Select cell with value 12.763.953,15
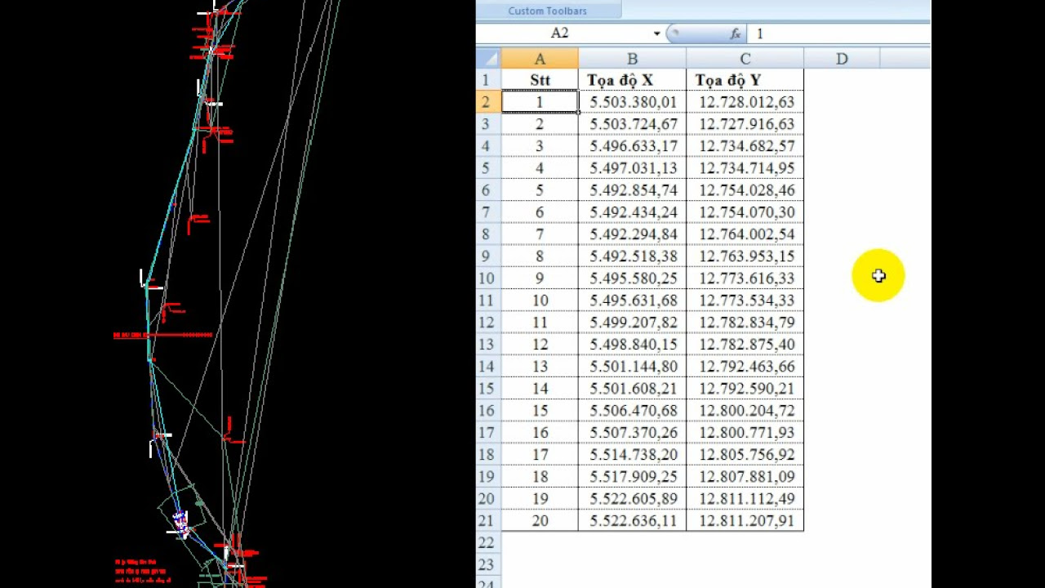 [x=745, y=256]
